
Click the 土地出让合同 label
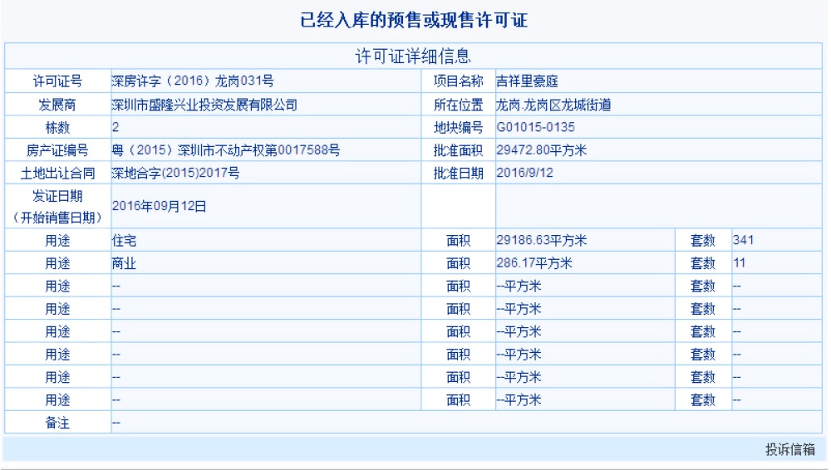pyautogui.click(x=57, y=173)
